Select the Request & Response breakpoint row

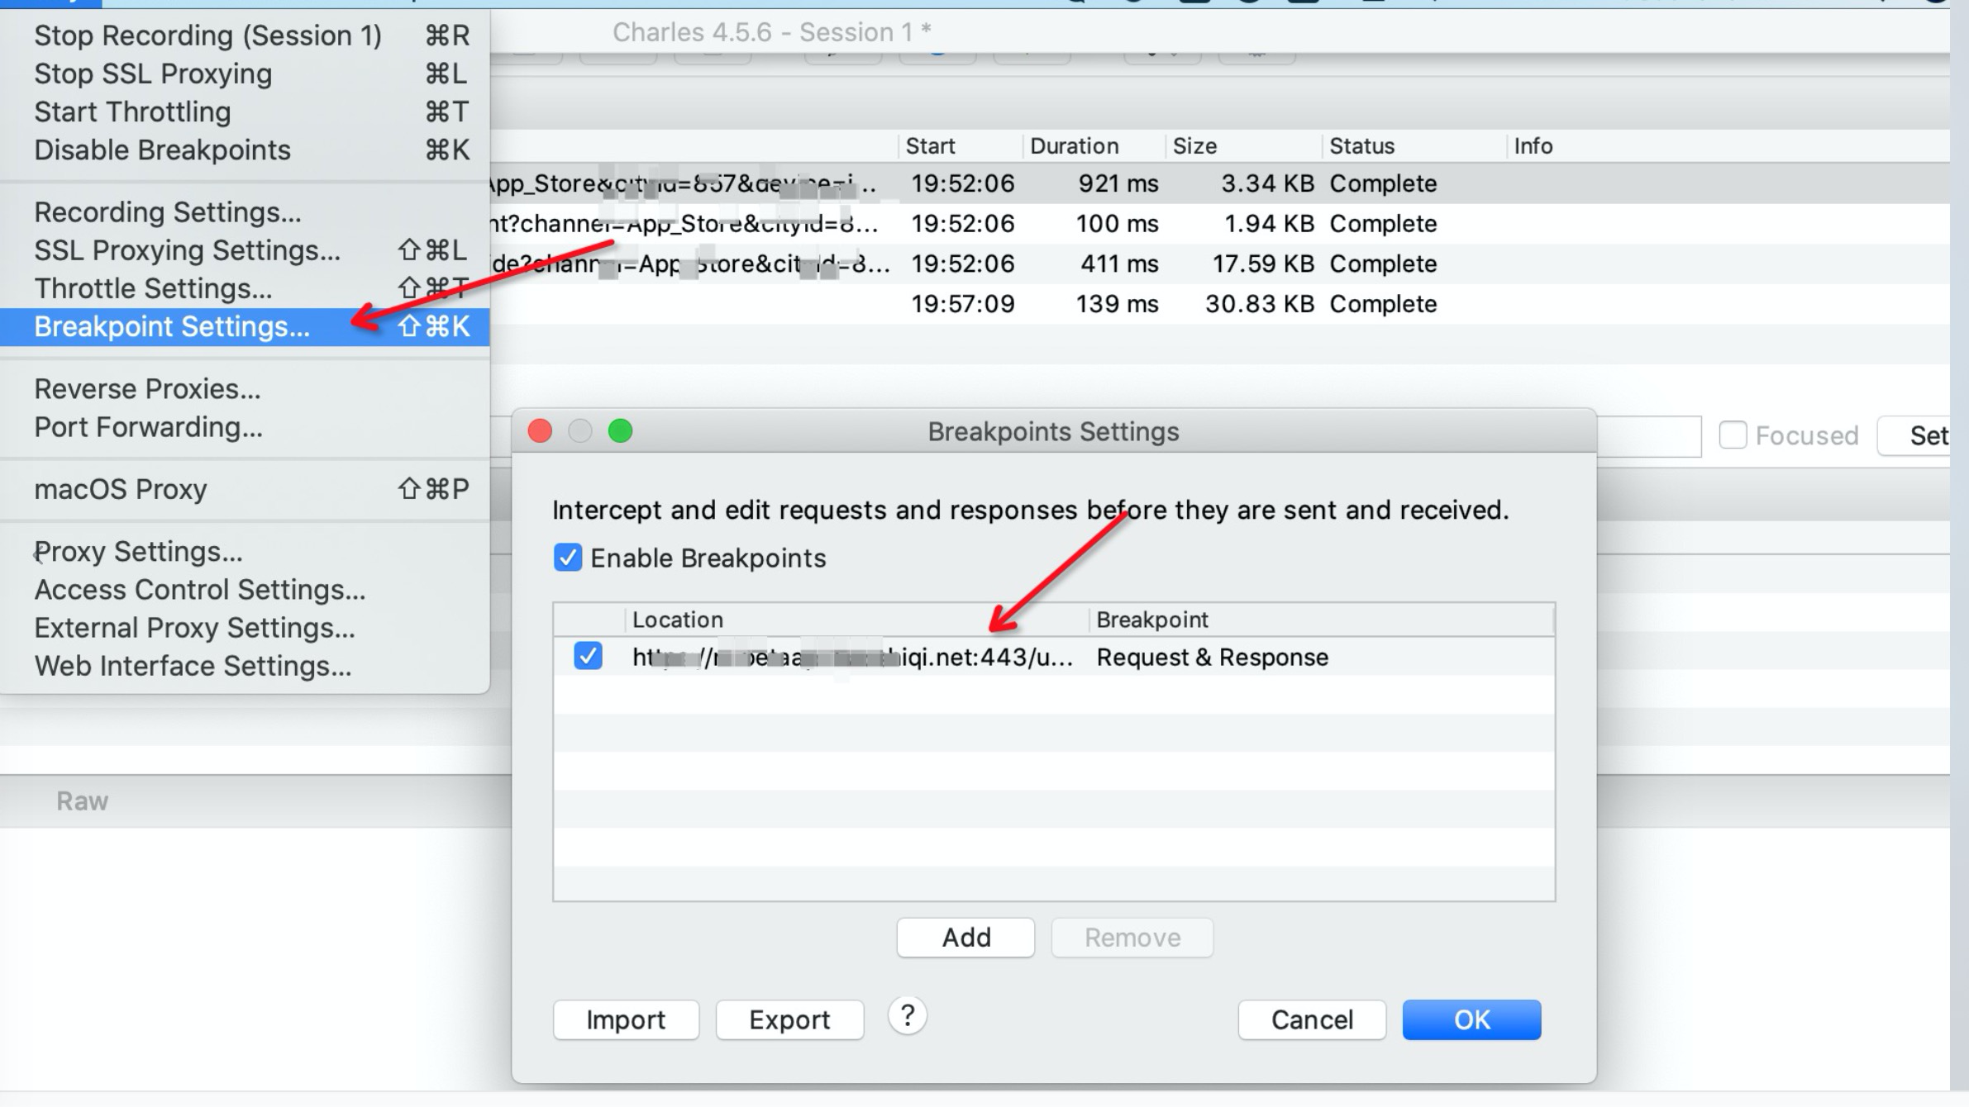coord(1212,658)
